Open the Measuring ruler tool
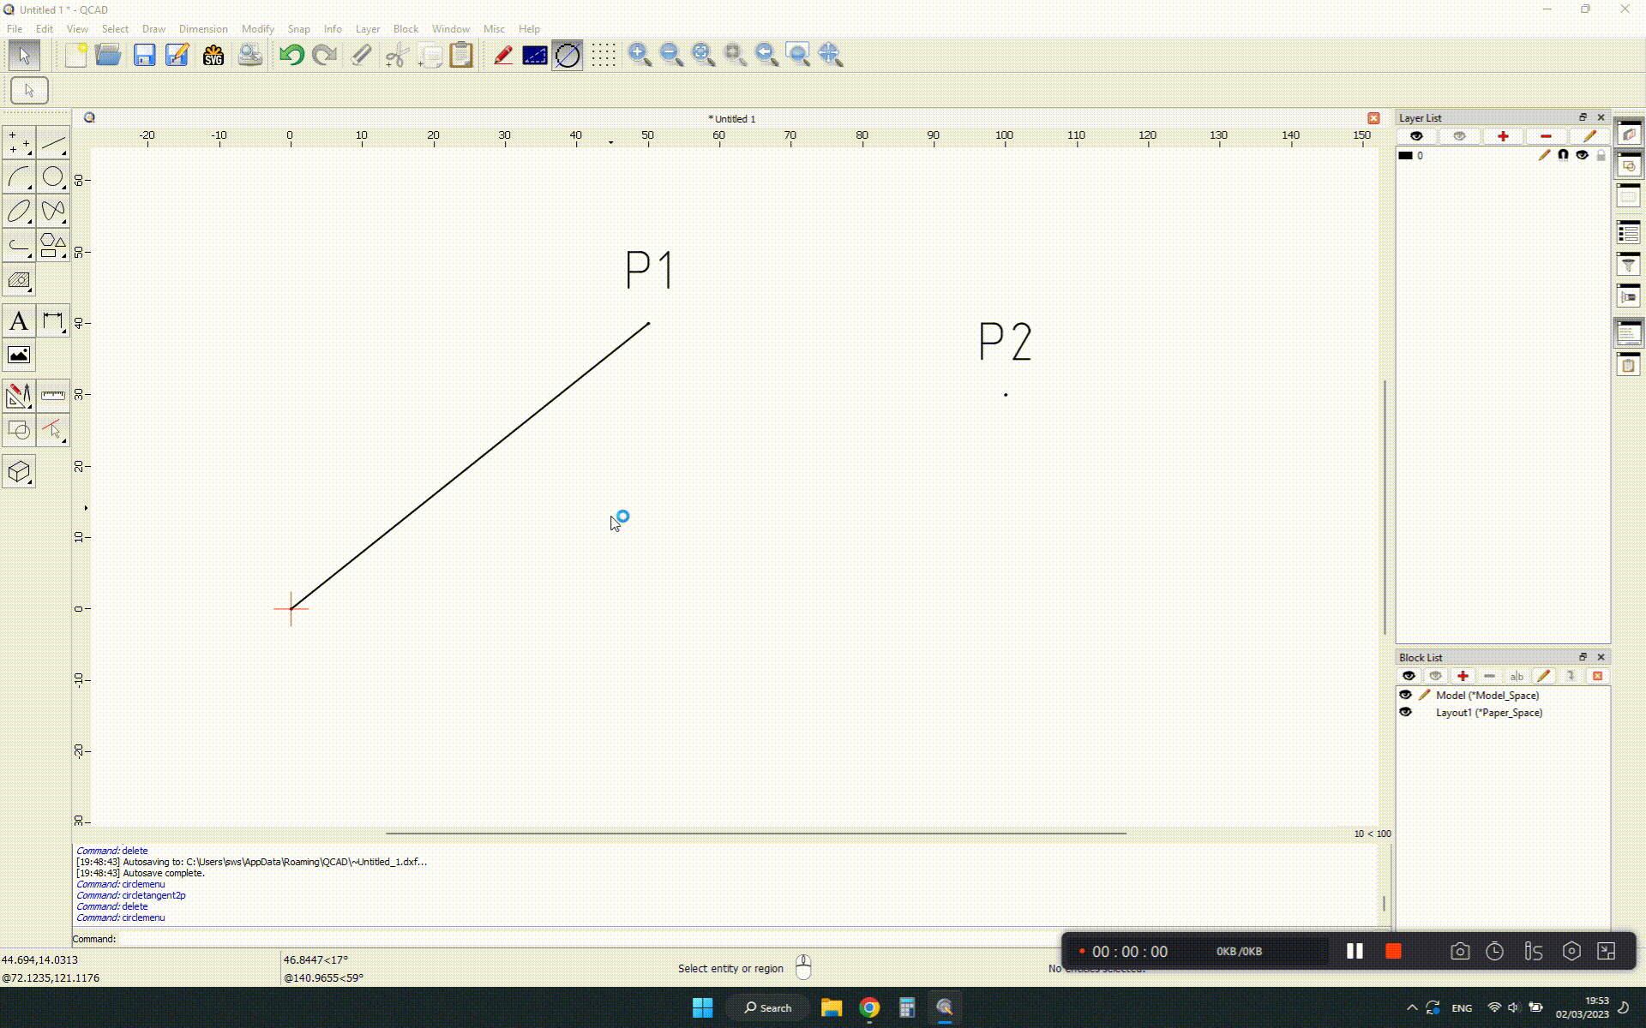 pyautogui.click(x=52, y=395)
